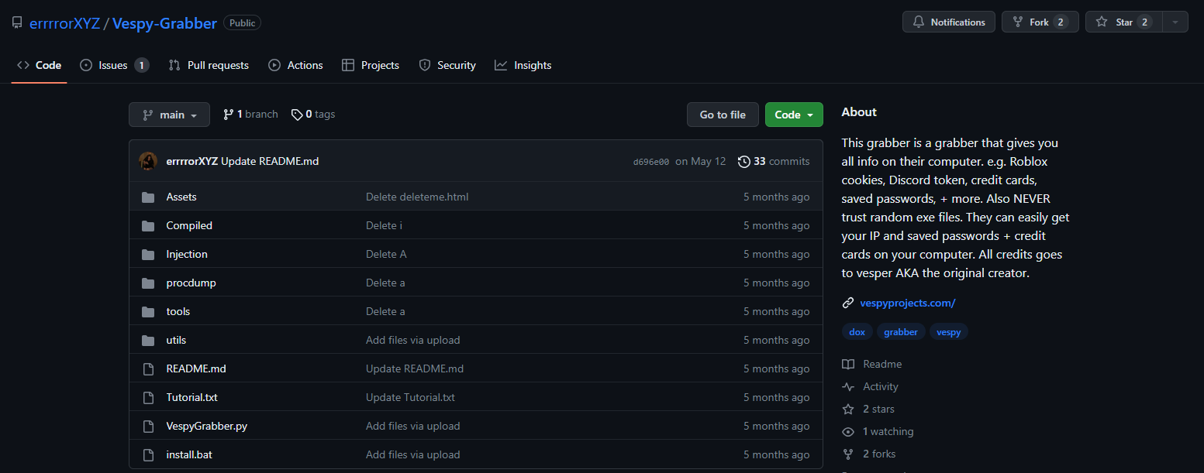Image resolution: width=1204 pixels, height=473 pixels.
Task: Click the repository book icon beside errrrorXYZ
Action: [x=16, y=22]
